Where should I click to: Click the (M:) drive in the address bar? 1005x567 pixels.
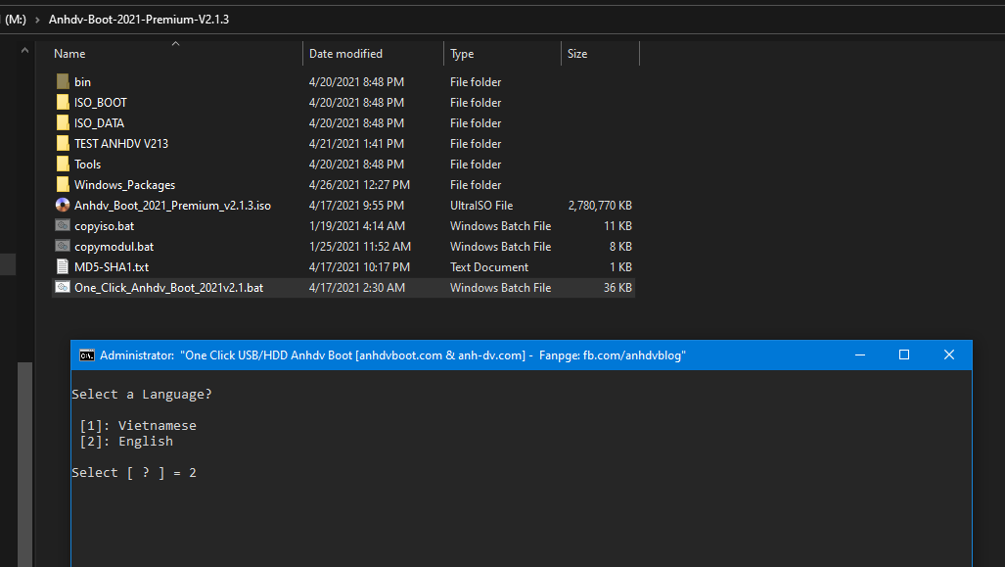[16, 20]
